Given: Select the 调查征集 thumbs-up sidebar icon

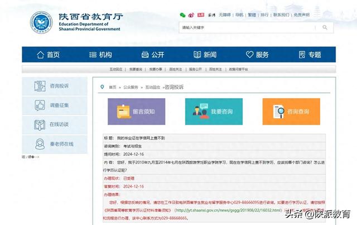Looking at the screenshot, I should click(40, 105).
